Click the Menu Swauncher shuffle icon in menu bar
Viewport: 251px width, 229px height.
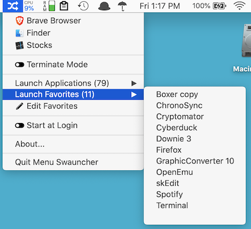pyautogui.click(x=13, y=6)
